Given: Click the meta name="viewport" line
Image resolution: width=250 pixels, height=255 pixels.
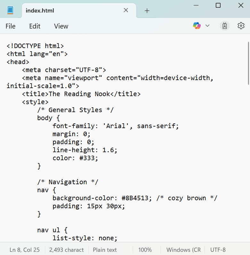Looking at the screenshot, I should (x=118, y=78).
